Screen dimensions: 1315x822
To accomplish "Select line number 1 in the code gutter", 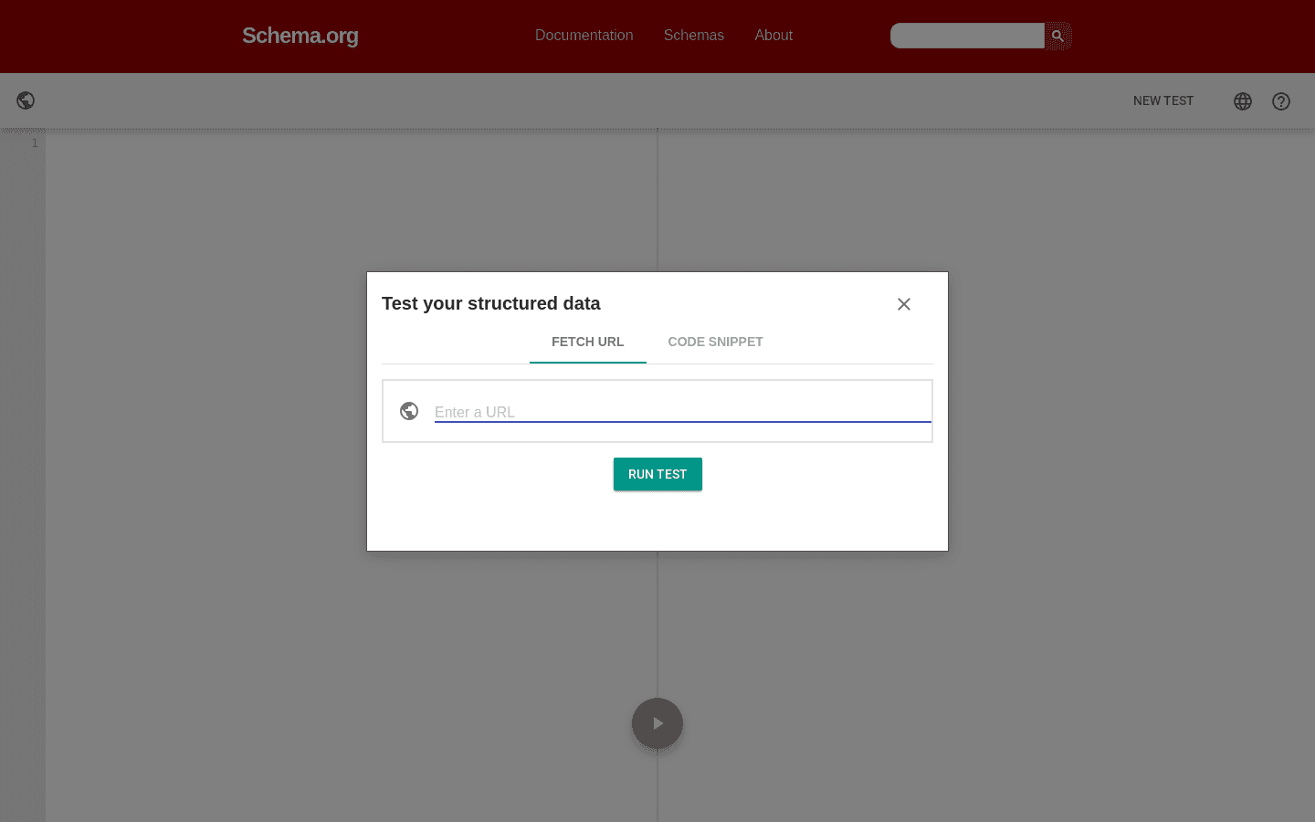I will coord(35,142).
